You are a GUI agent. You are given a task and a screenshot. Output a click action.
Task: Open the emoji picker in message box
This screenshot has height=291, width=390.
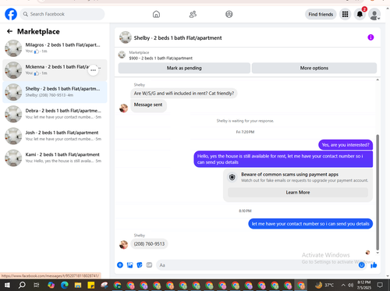tap(361, 265)
